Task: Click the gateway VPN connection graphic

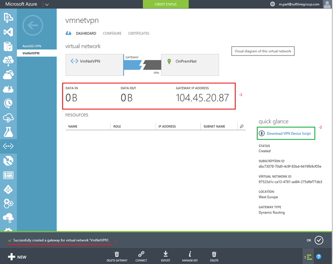Action: (142, 65)
